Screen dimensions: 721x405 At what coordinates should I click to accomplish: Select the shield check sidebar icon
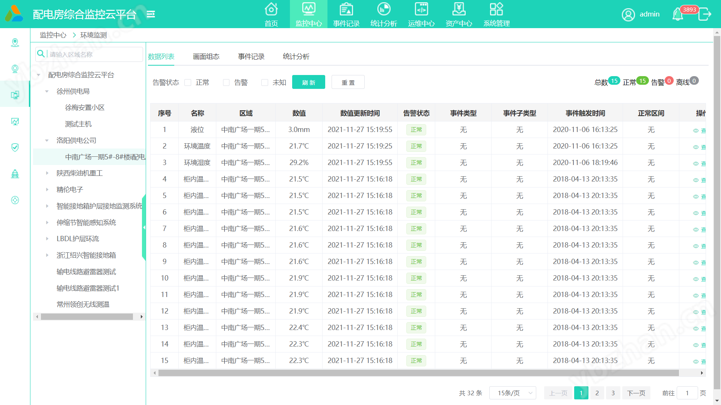click(15, 147)
